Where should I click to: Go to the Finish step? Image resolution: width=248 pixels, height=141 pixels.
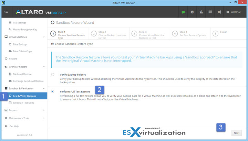[229, 34]
